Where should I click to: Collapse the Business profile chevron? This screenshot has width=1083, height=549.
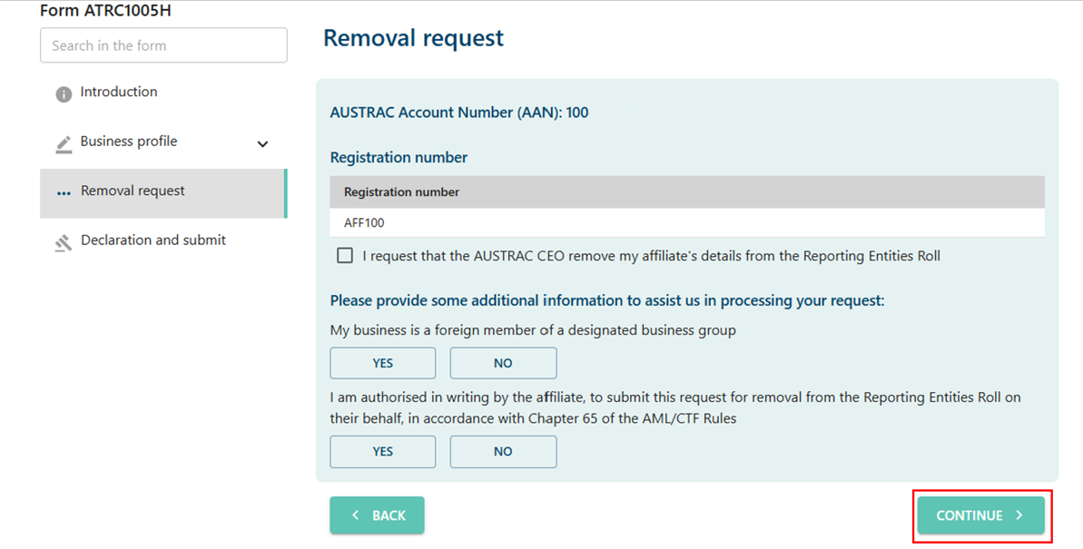[262, 143]
